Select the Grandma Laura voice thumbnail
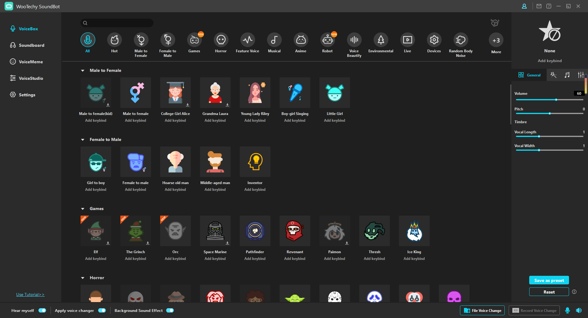588x318 pixels. (x=215, y=93)
